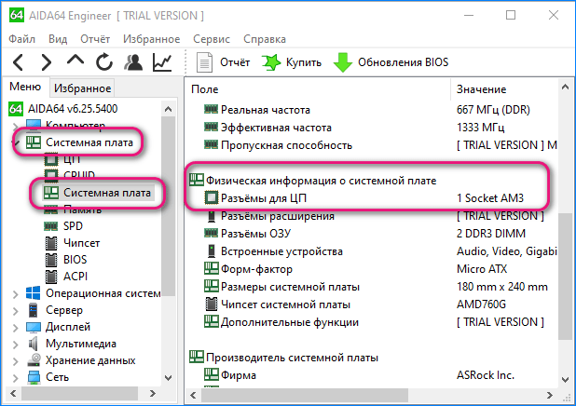Click the BIOS chip icon in tree

51,260
